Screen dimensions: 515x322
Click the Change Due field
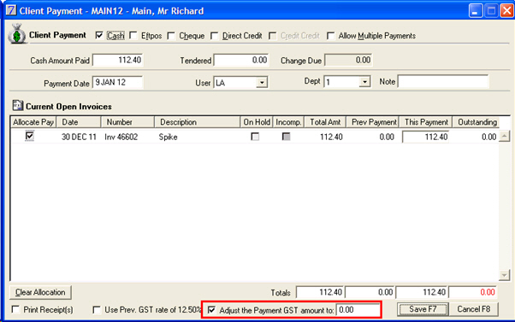tap(348, 60)
